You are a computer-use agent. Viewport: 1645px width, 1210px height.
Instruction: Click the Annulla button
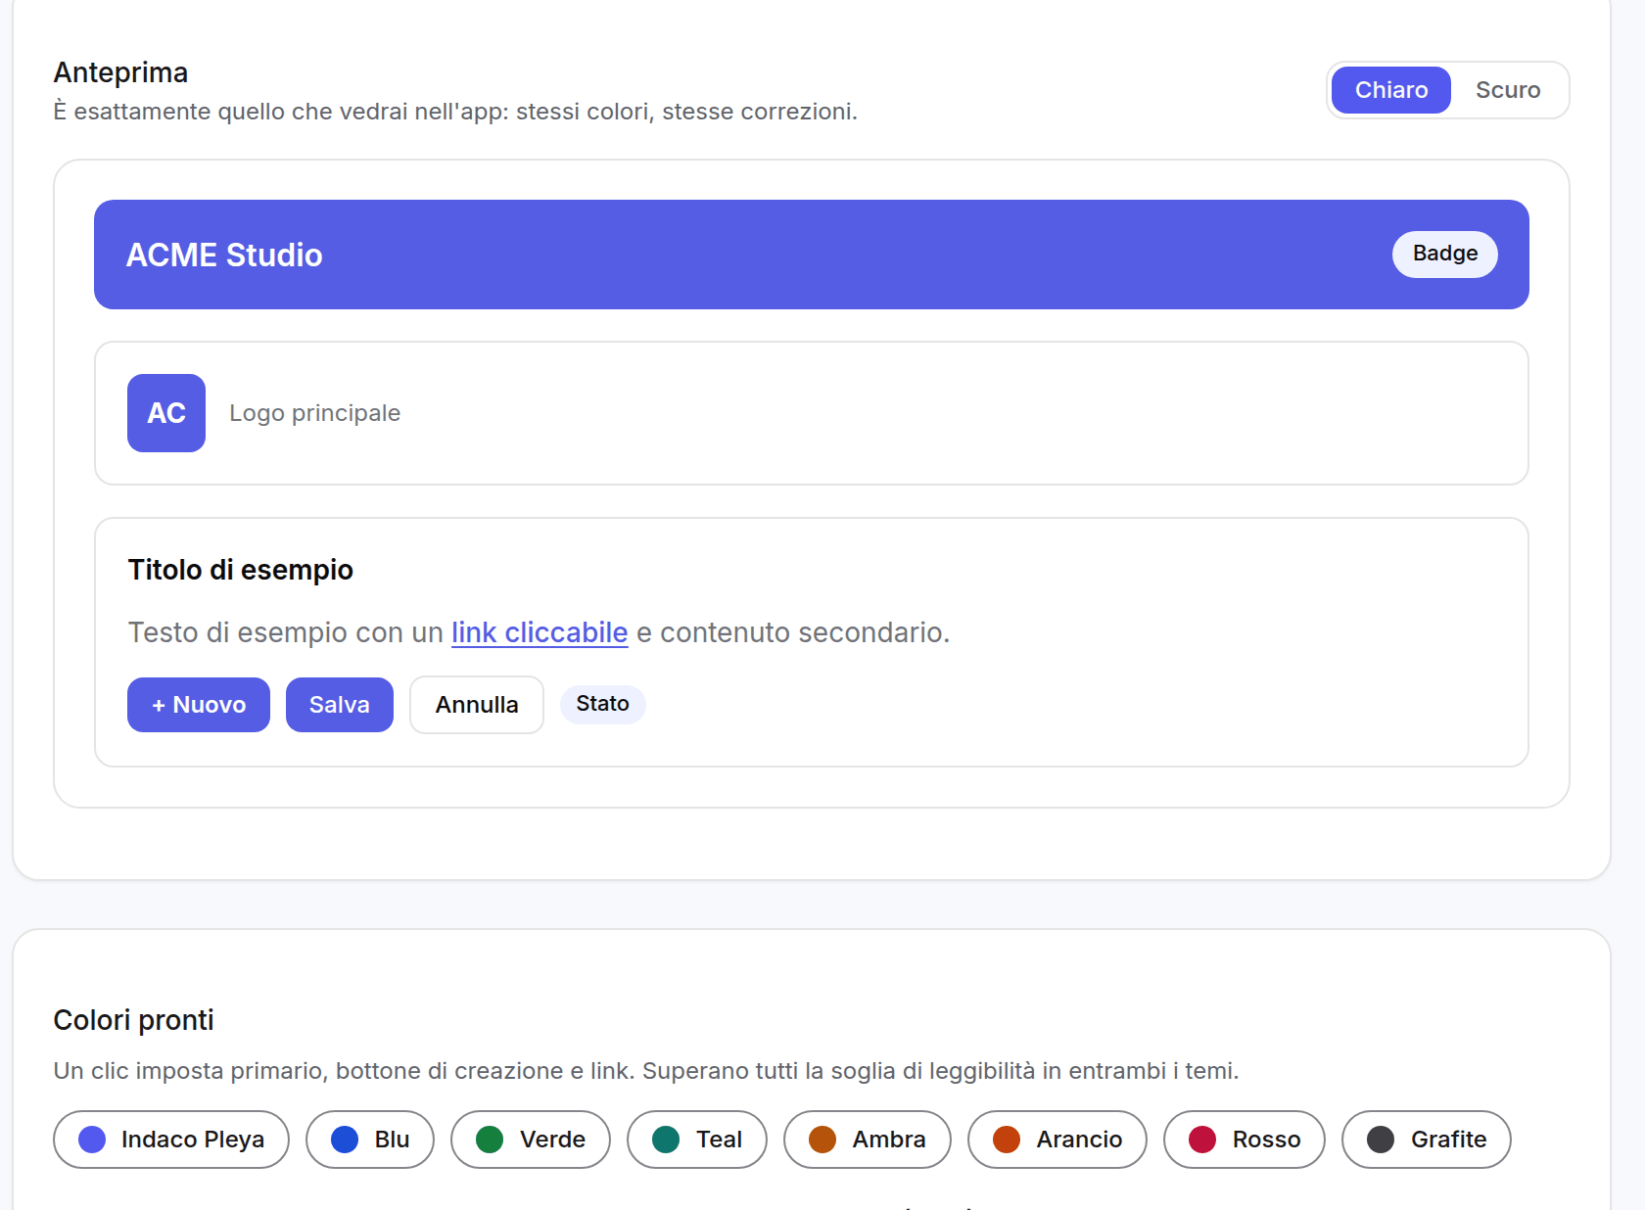tap(477, 705)
